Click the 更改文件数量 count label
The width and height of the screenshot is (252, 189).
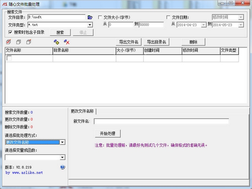click(19, 119)
